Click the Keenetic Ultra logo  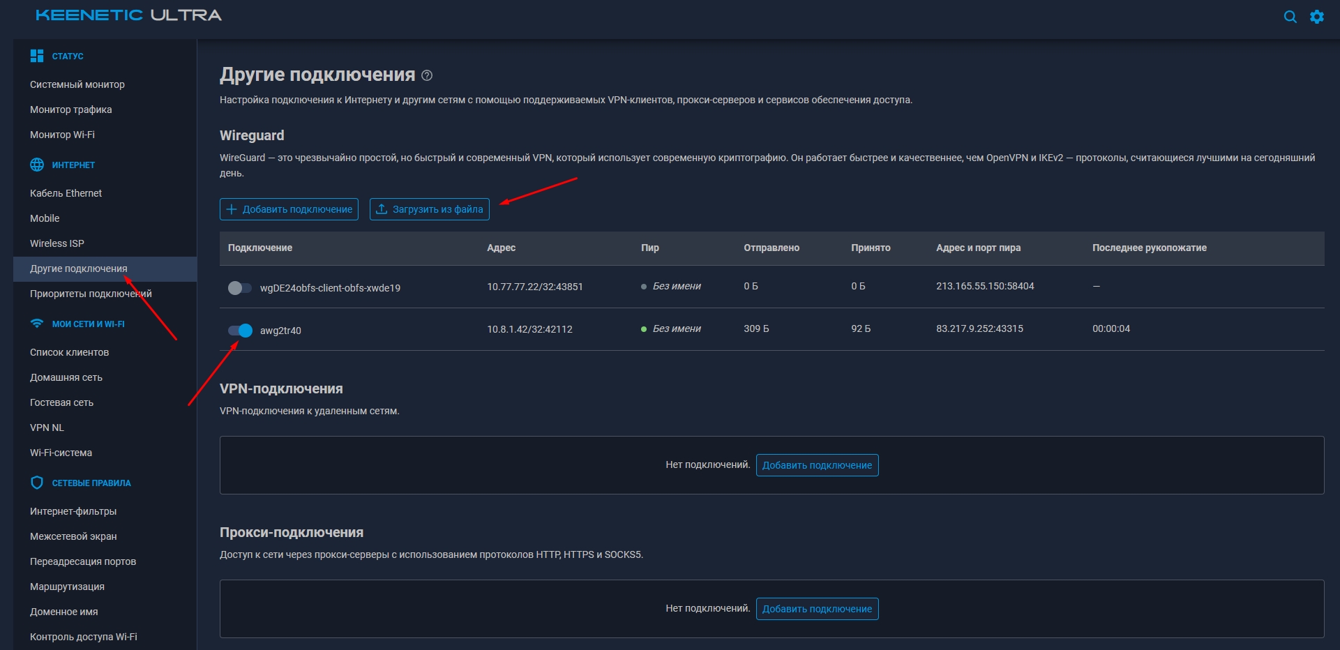128,15
